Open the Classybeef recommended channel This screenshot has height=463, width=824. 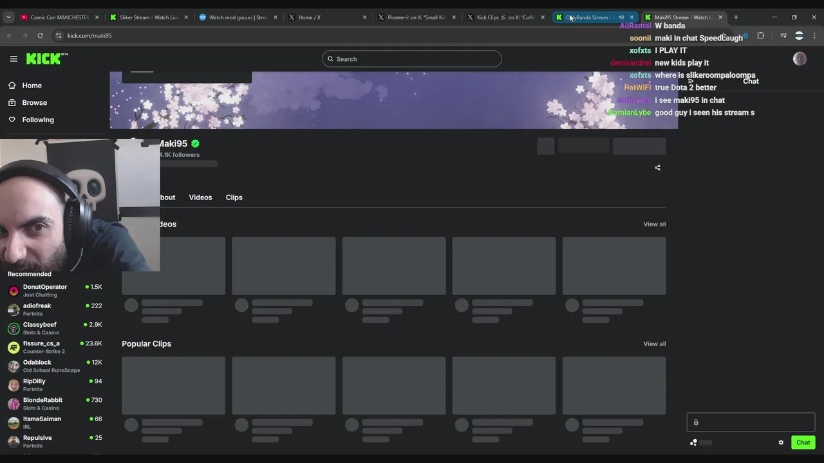coord(55,328)
